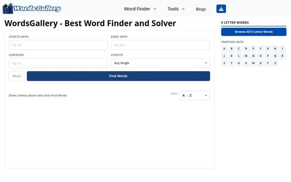Viewport: 291px width, 182px height.
Task: Select letter N under Starting With
Action: coord(253,56)
